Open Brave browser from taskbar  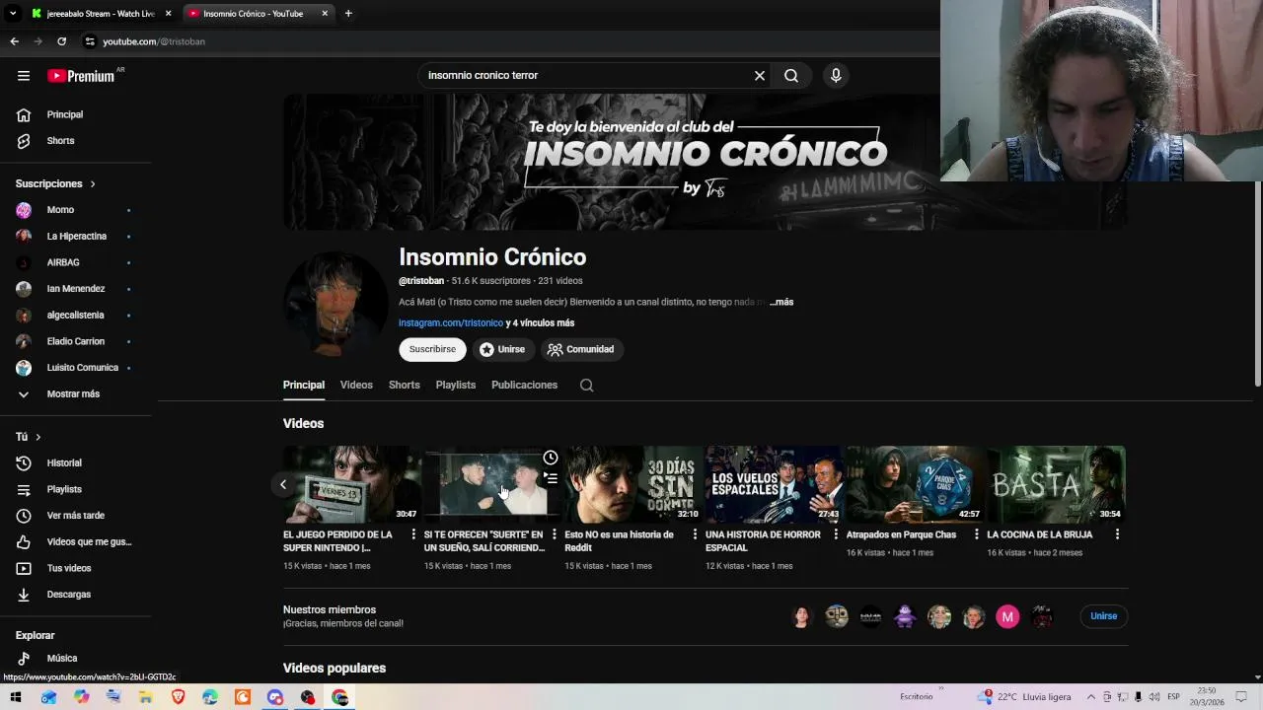click(178, 697)
